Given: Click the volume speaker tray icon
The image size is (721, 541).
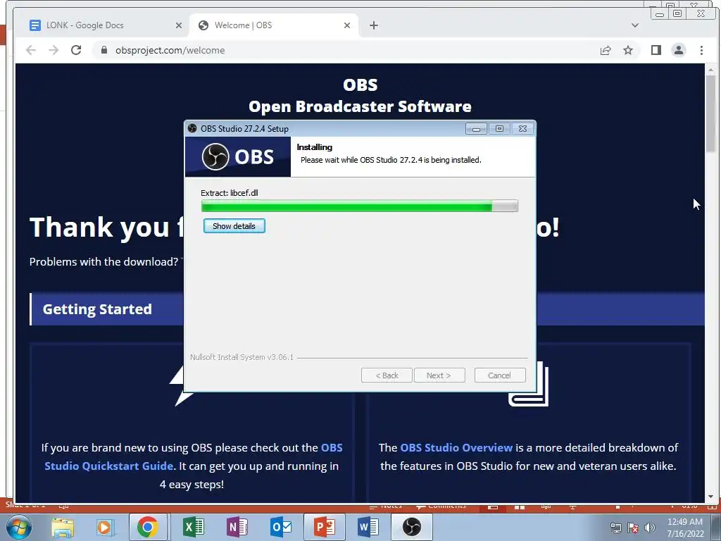Looking at the screenshot, I should click(x=649, y=528).
